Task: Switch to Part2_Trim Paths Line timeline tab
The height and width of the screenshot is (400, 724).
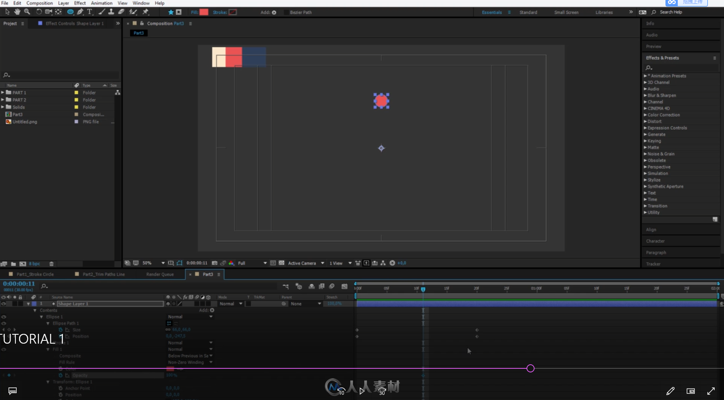Action: pos(103,274)
